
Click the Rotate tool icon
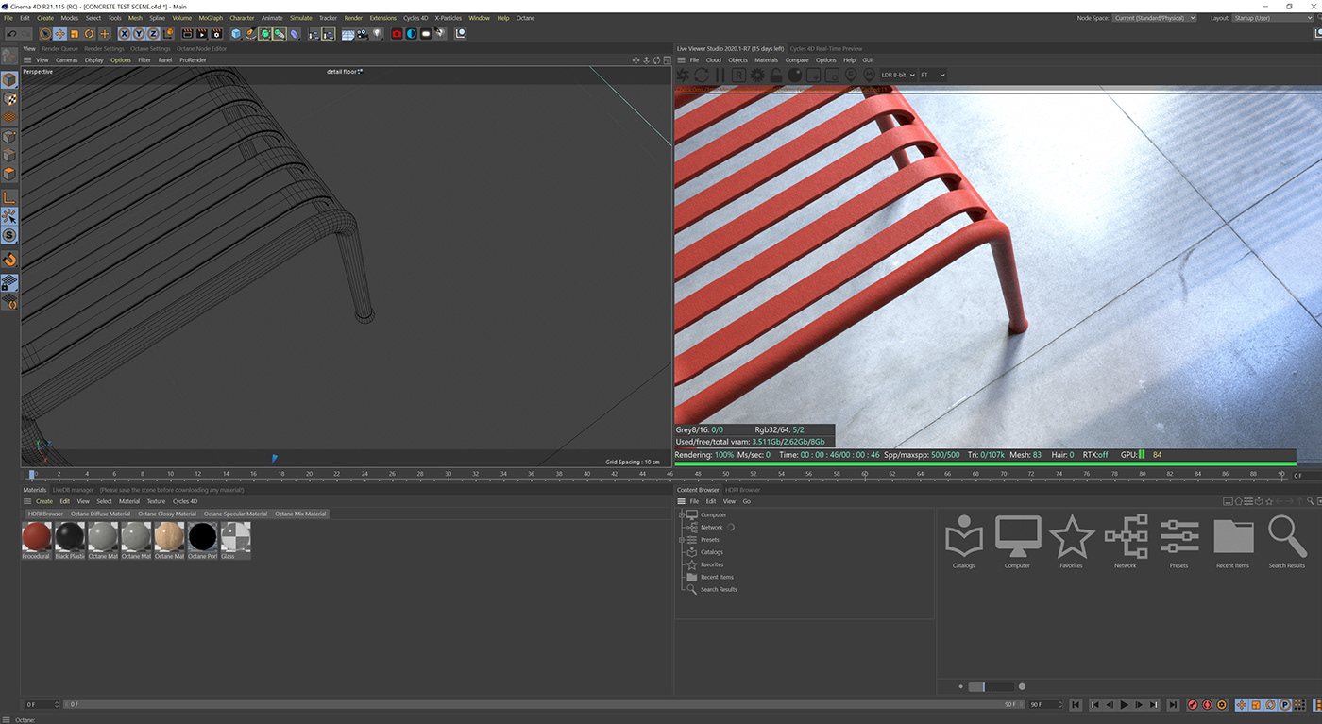point(90,34)
